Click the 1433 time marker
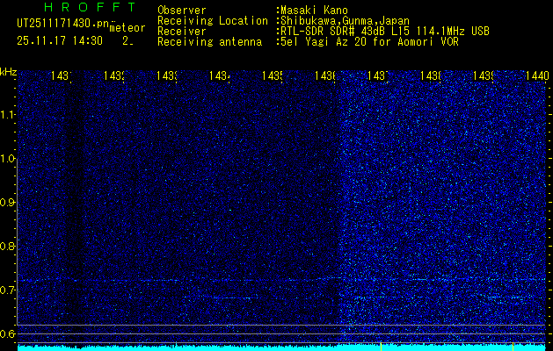This screenshot has width=553, height=351. [x=167, y=75]
